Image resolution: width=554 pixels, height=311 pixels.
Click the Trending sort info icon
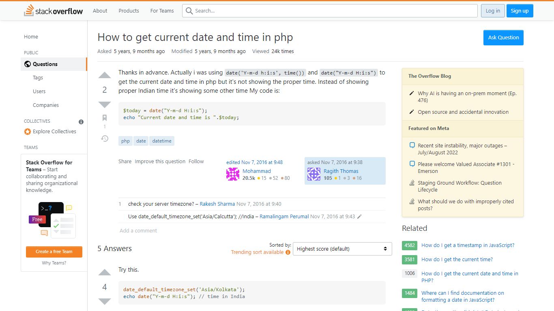pos(288,252)
